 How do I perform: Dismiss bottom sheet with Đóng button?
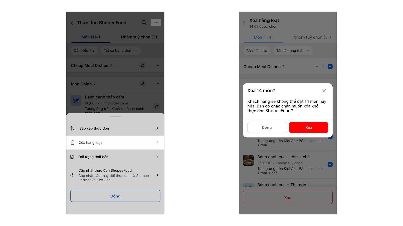point(115,196)
